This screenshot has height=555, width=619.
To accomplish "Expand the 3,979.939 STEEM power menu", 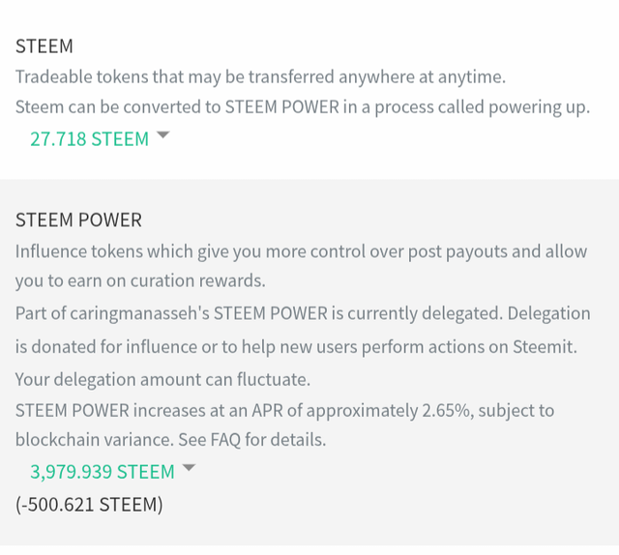I will pyautogui.click(x=103, y=472).
